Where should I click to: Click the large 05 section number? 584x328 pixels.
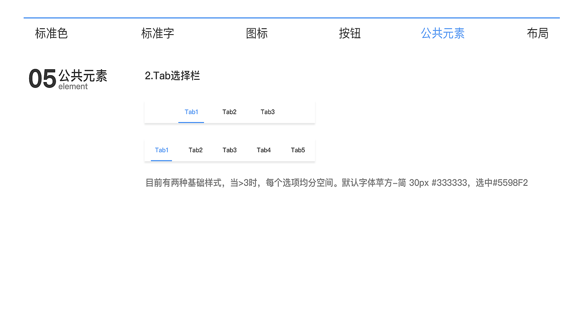click(x=42, y=79)
